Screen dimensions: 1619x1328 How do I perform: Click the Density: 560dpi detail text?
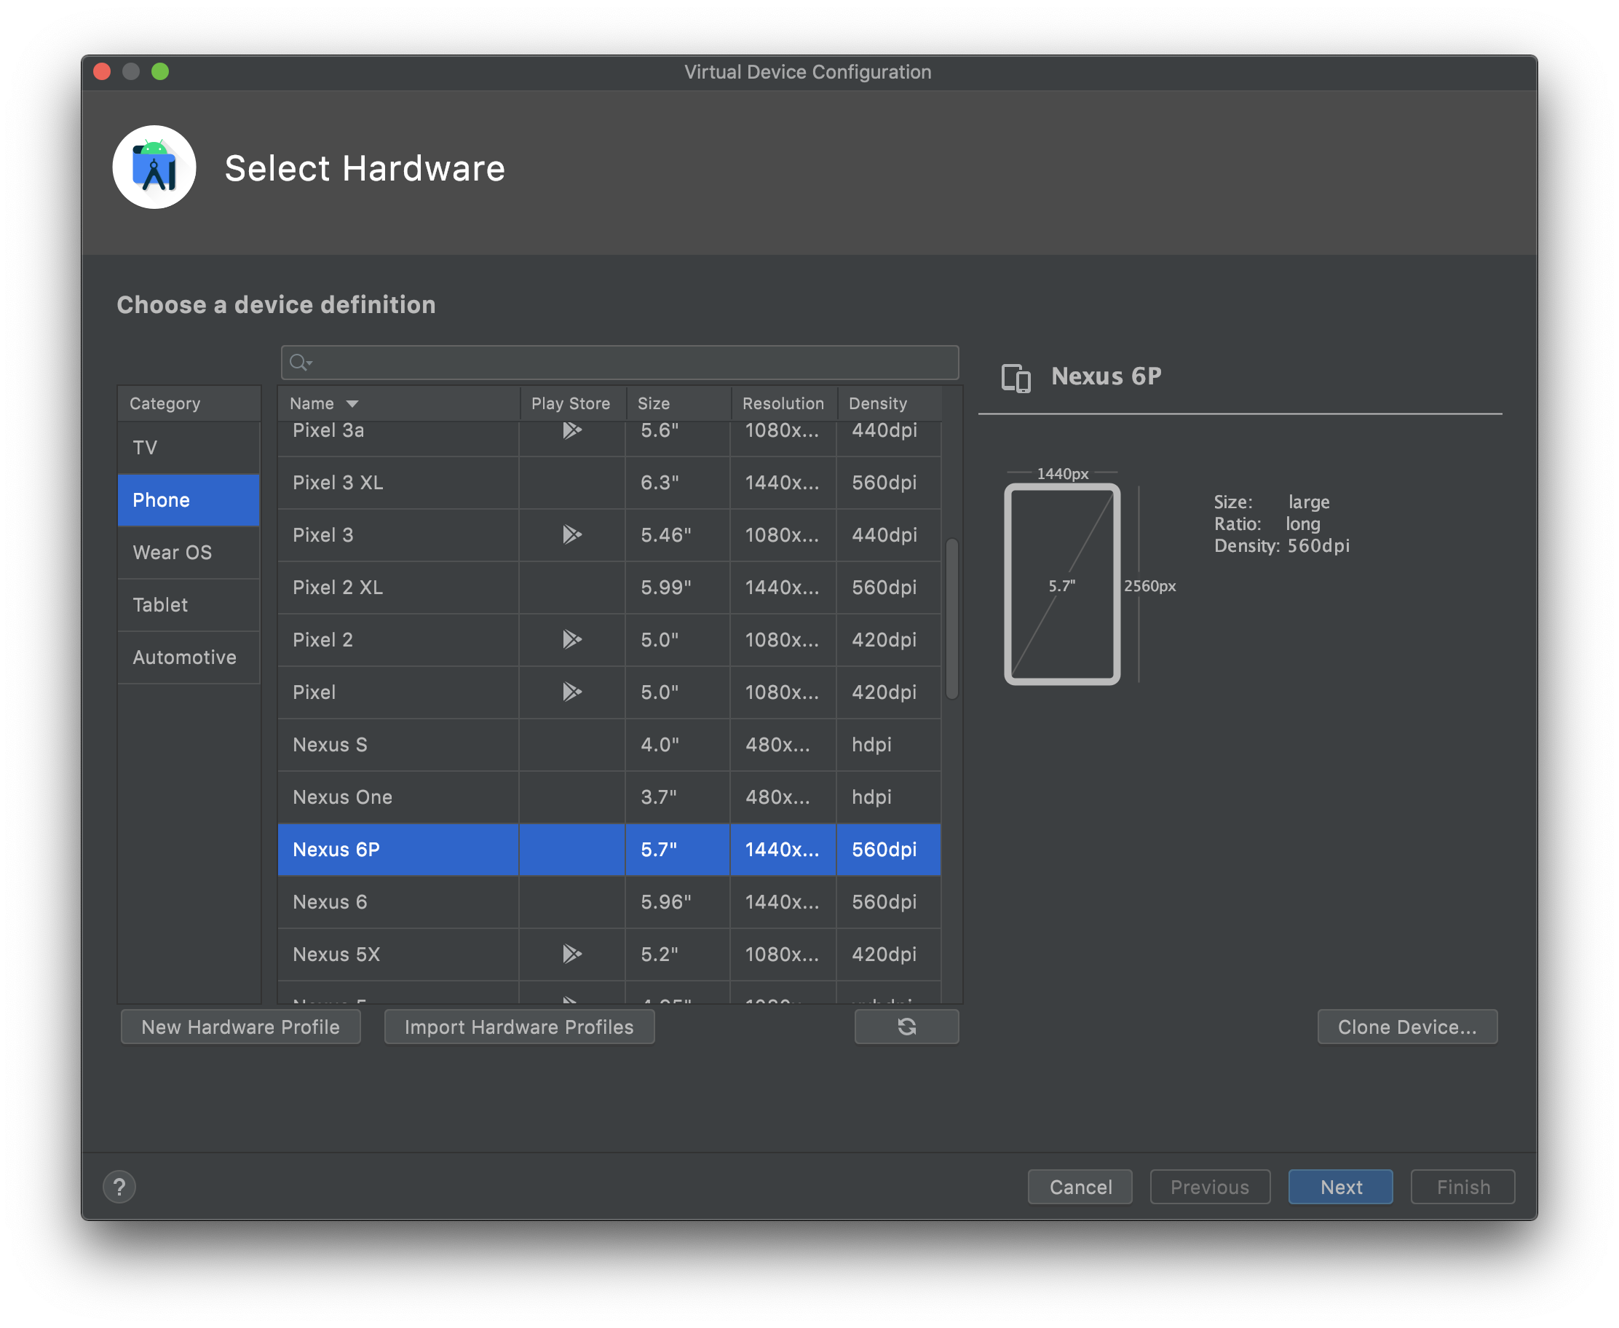point(1282,545)
